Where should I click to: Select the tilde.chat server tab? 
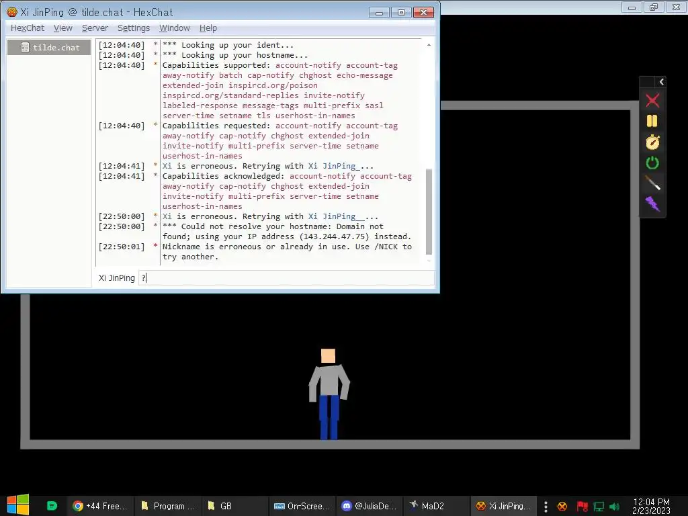point(49,48)
